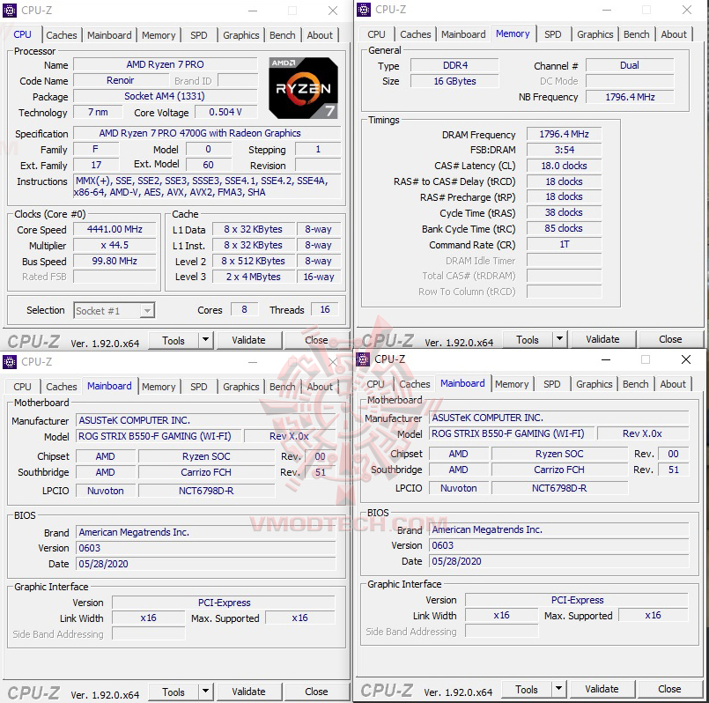This screenshot has width=709, height=703.
Task: Click the AMD Ryzen 7 logo image
Action: pos(303,88)
